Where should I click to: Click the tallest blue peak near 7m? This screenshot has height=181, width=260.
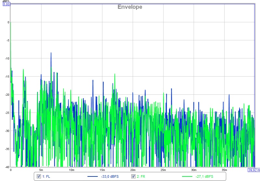[51, 53]
